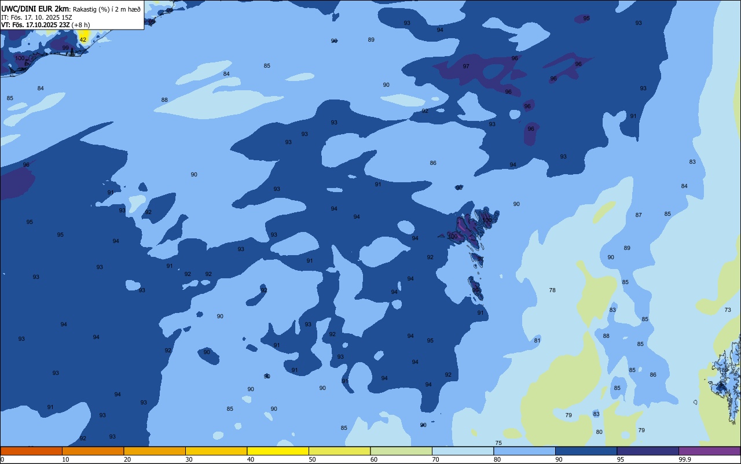The height and width of the screenshot is (464, 741).
Task: Click the '42' value in the yellow patch
Action: pyautogui.click(x=83, y=40)
